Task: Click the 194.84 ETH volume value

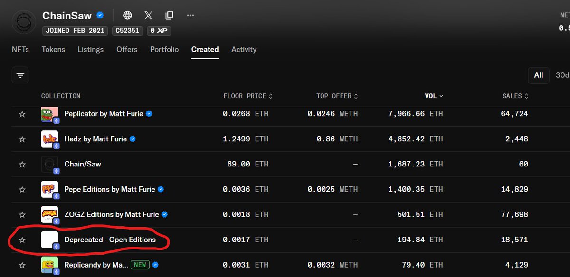Action: click(x=420, y=240)
